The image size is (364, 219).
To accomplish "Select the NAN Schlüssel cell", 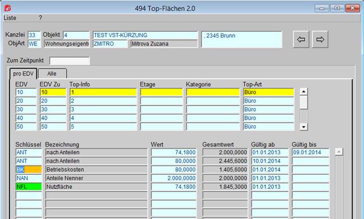I will (29, 178).
